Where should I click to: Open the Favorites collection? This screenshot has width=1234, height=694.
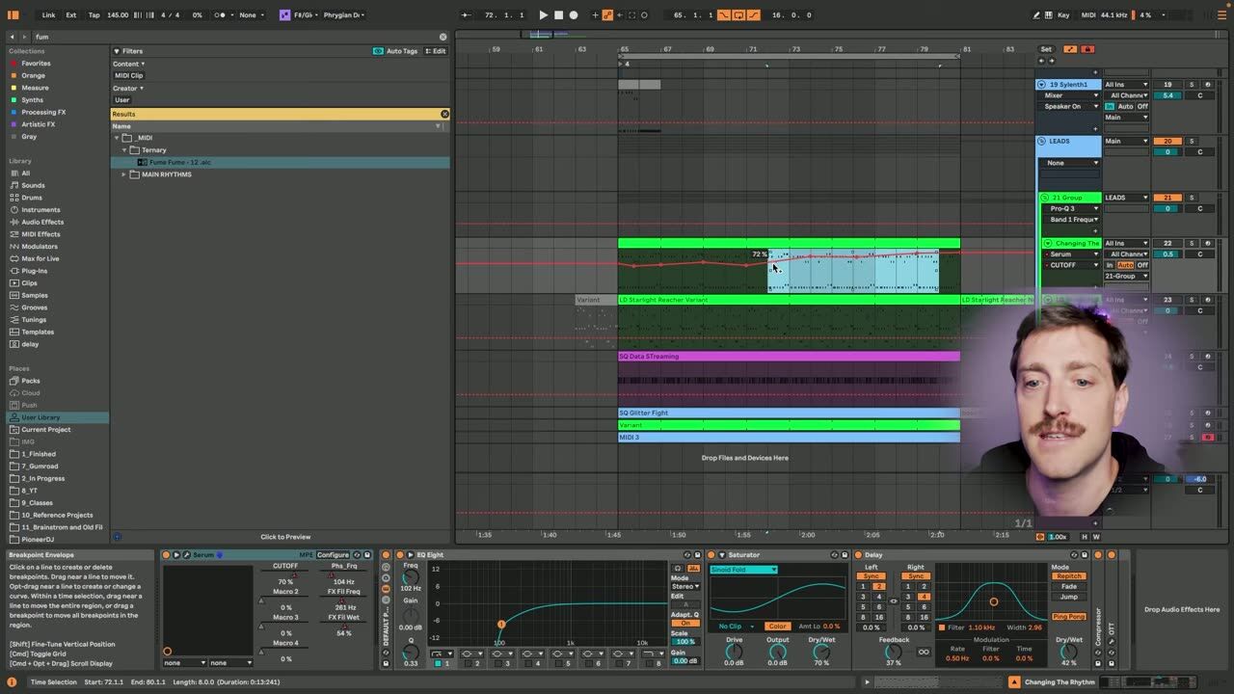36,64
